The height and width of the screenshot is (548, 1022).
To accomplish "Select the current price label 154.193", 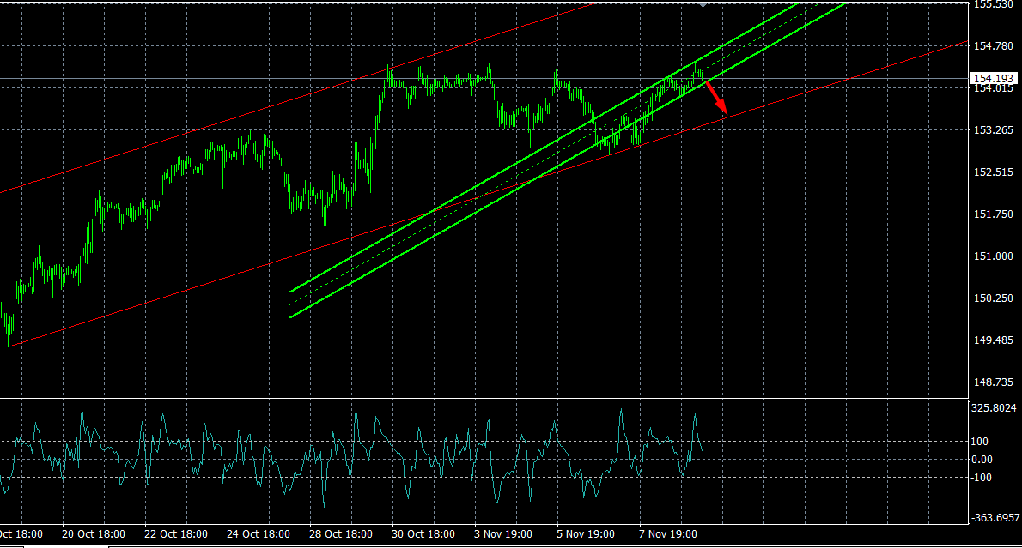I will click(x=991, y=79).
